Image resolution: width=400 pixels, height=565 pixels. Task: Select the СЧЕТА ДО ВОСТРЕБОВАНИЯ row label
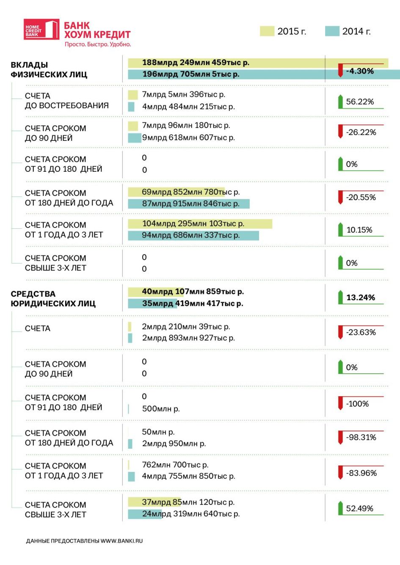click(x=67, y=101)
